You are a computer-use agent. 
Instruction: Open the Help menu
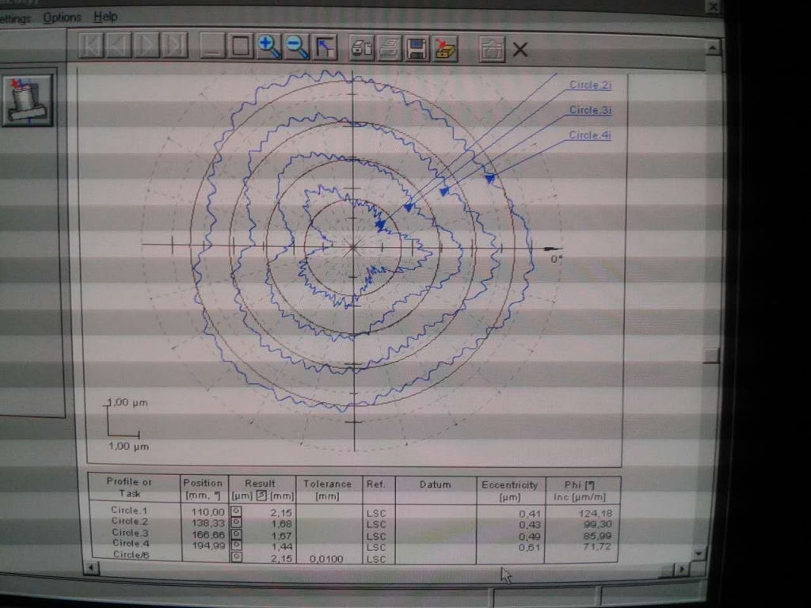(105, 17)
